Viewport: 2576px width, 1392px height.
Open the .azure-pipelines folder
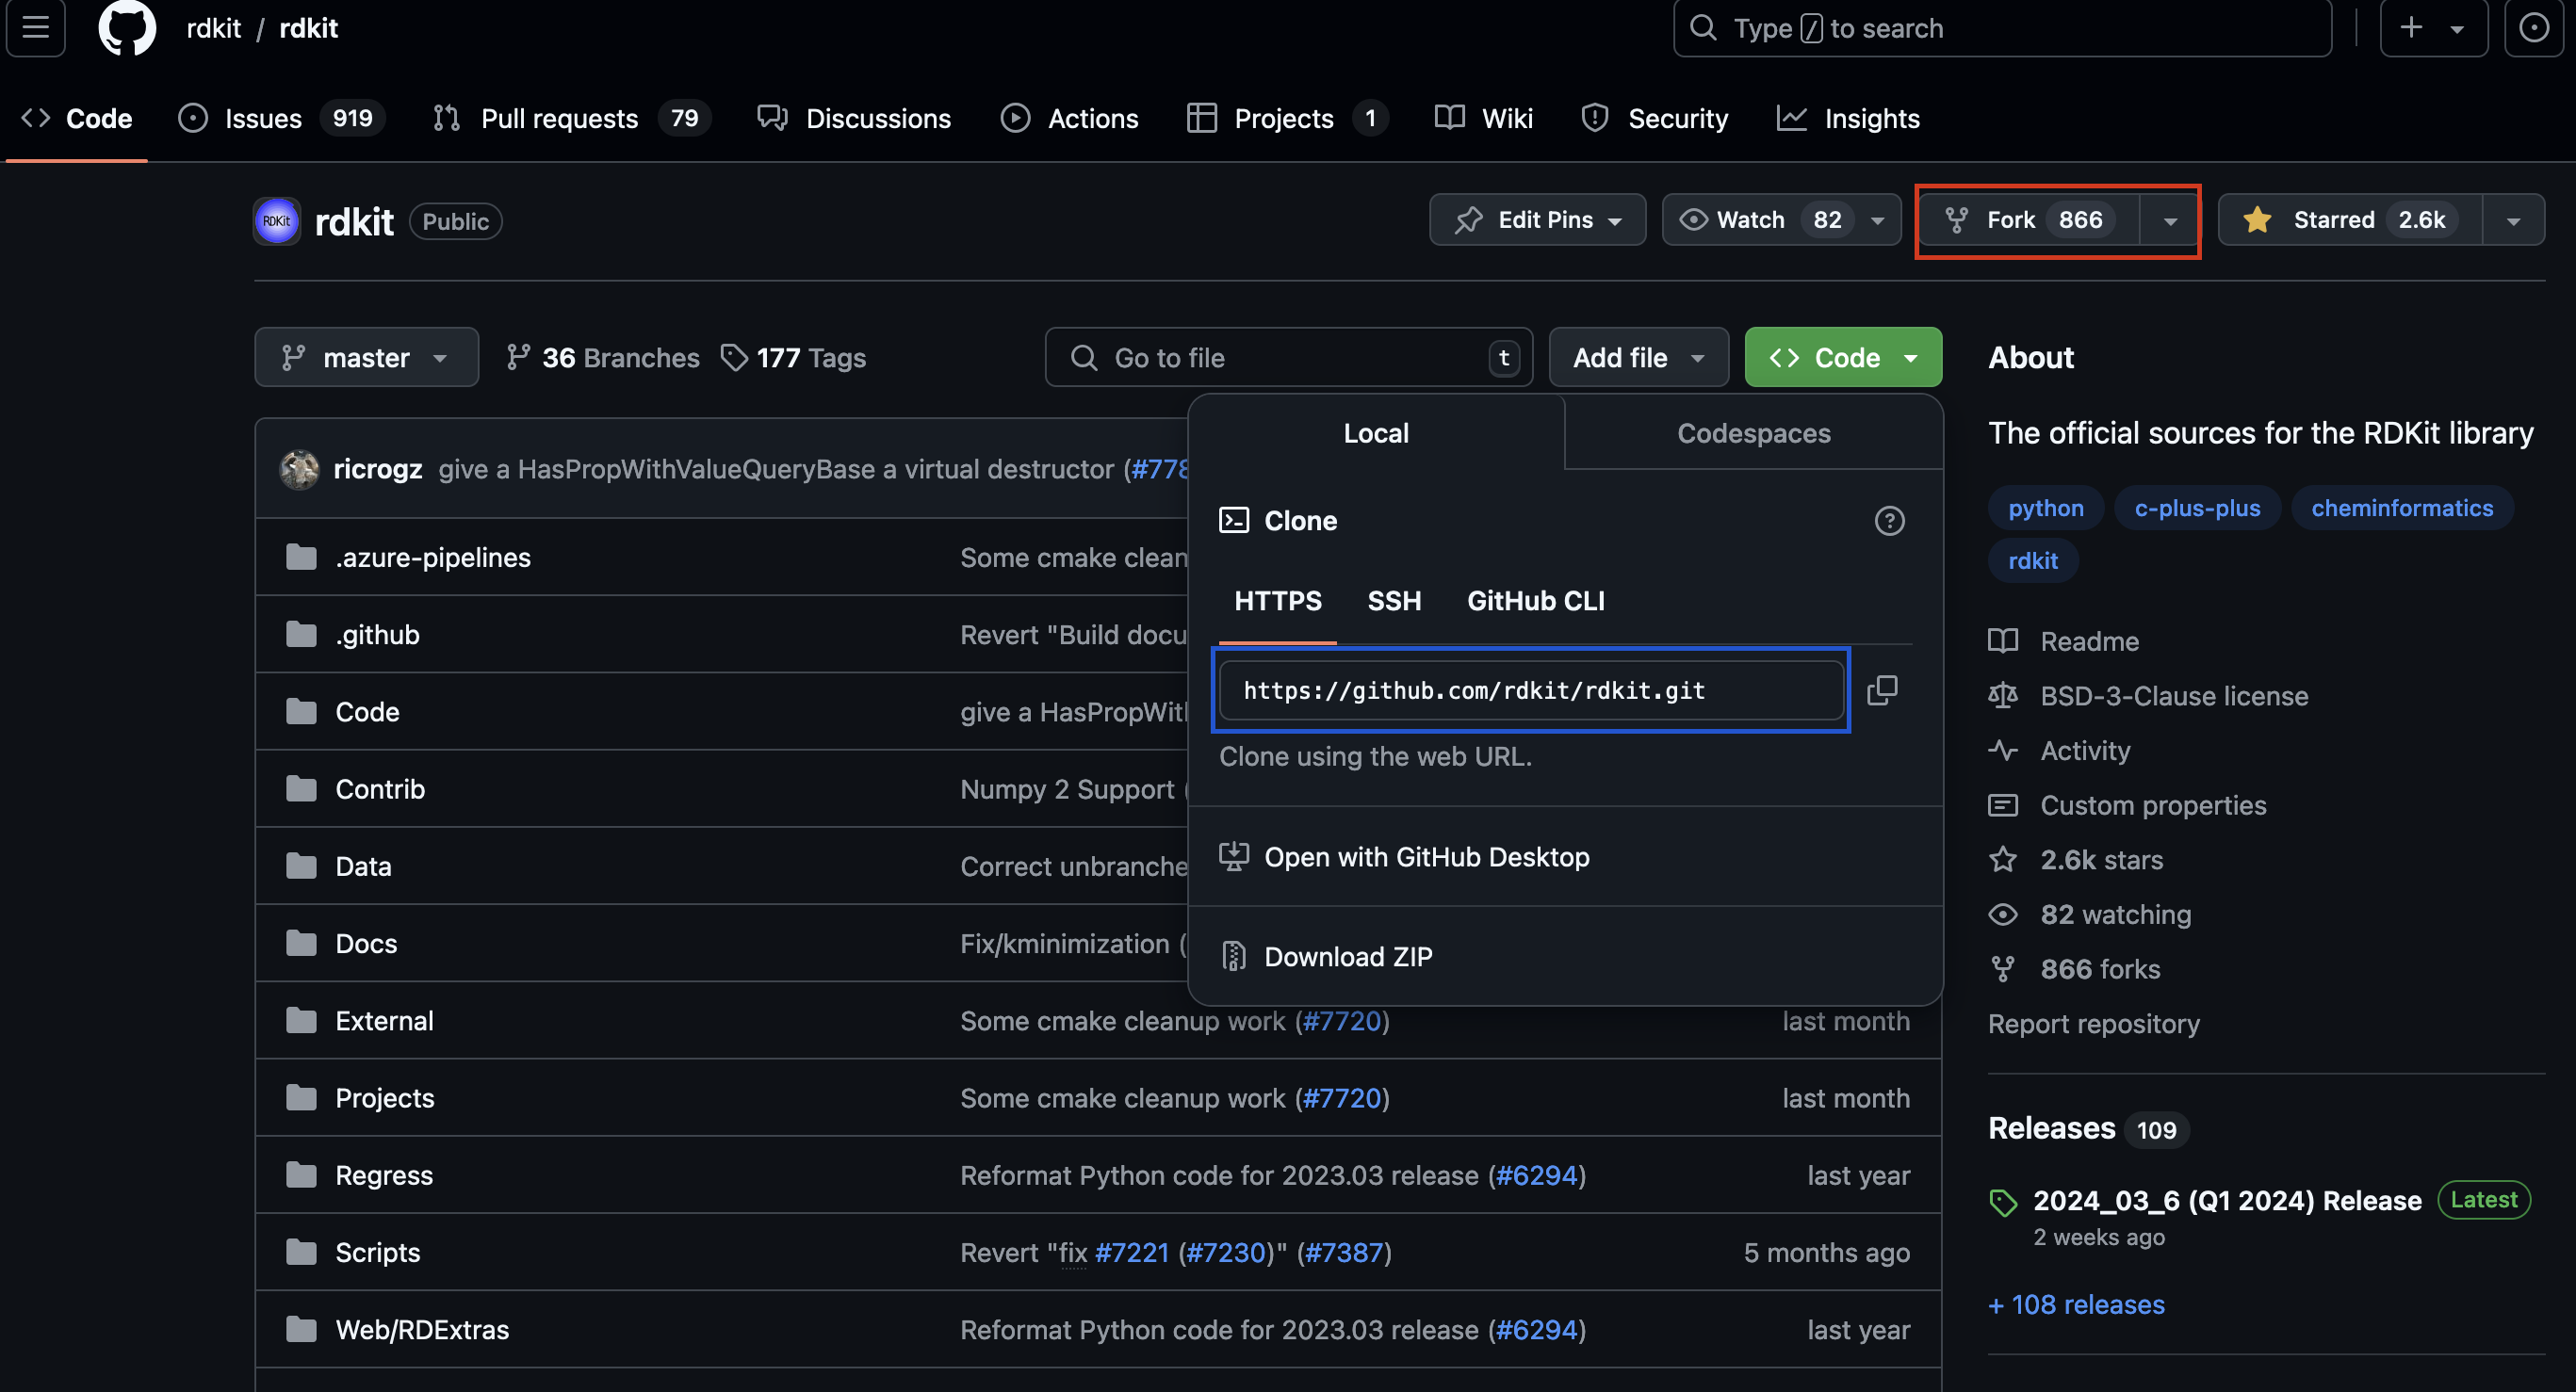pos(433,558)
